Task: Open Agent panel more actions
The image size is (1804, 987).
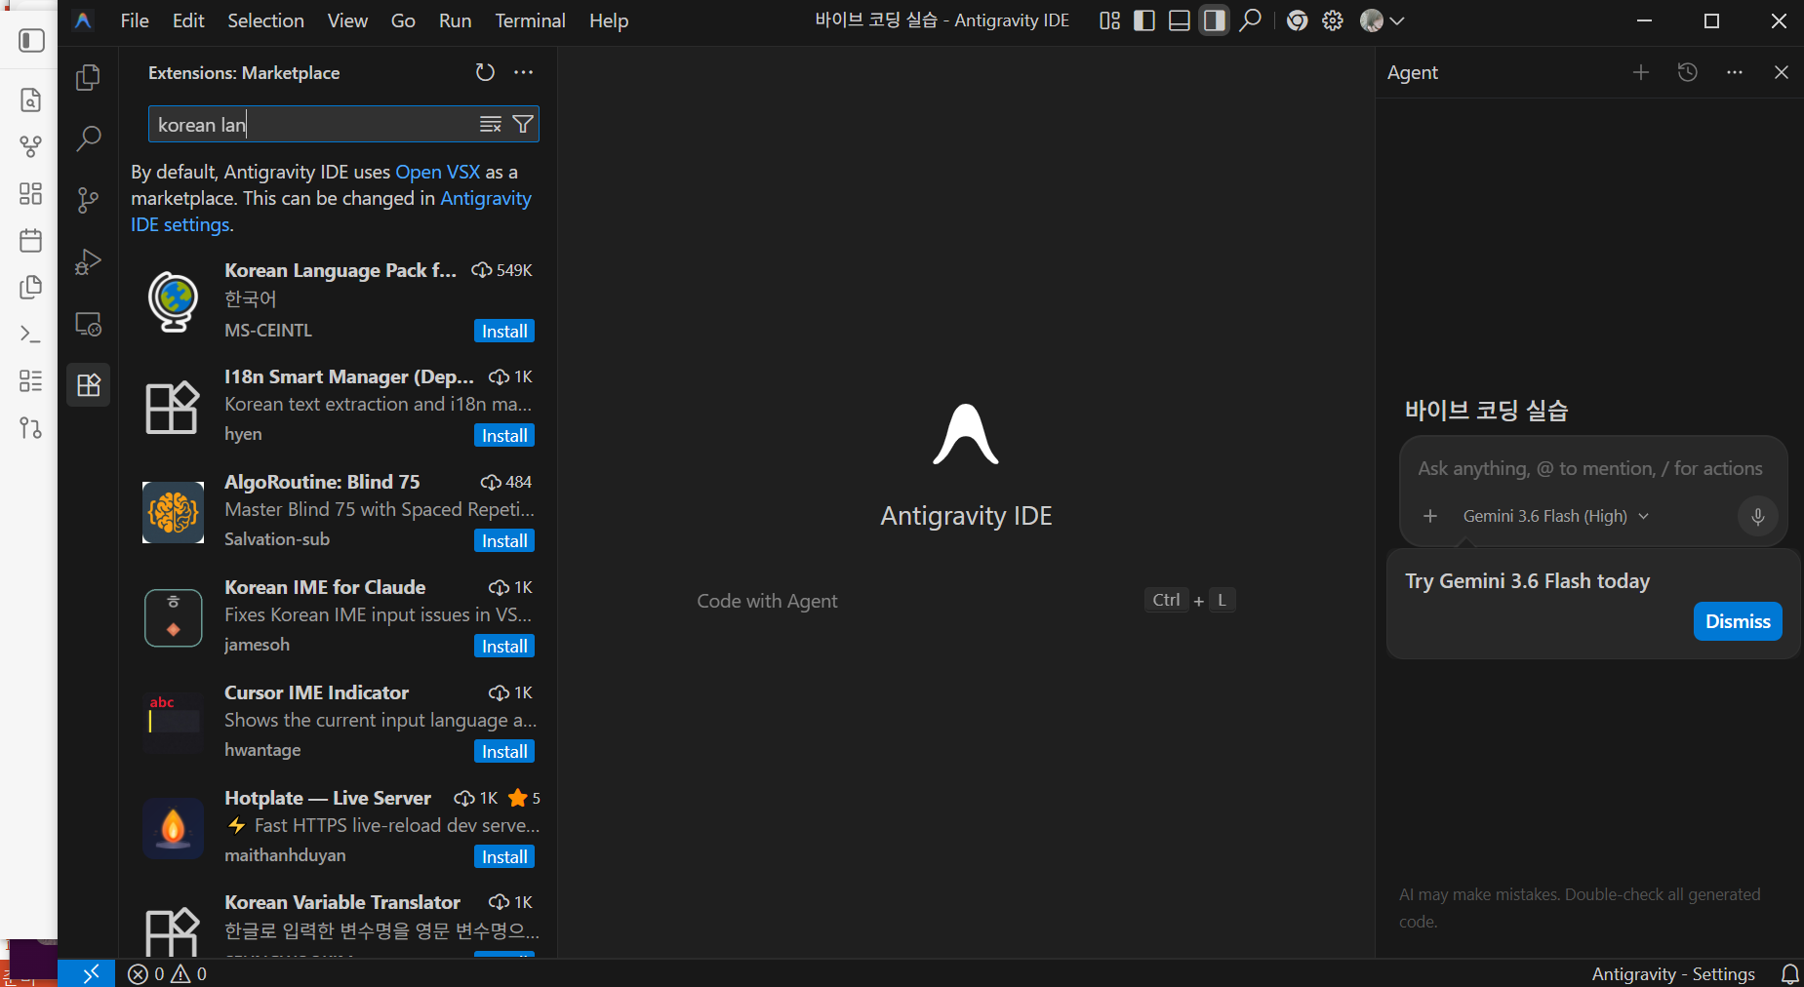Action: (1735, 72)
